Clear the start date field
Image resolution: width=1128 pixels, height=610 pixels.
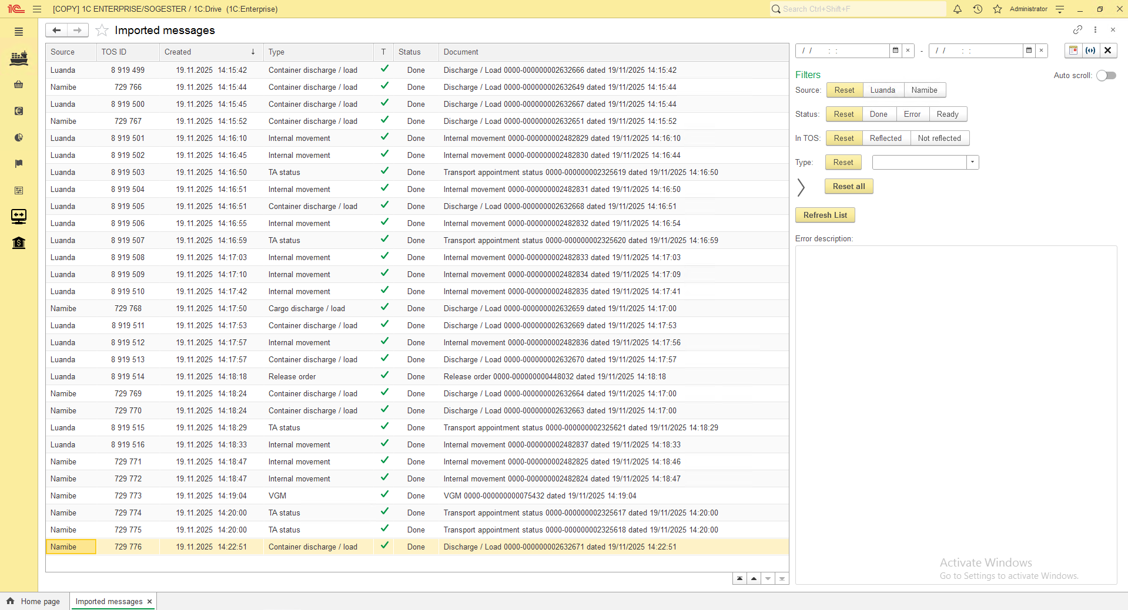coord(908,50)
